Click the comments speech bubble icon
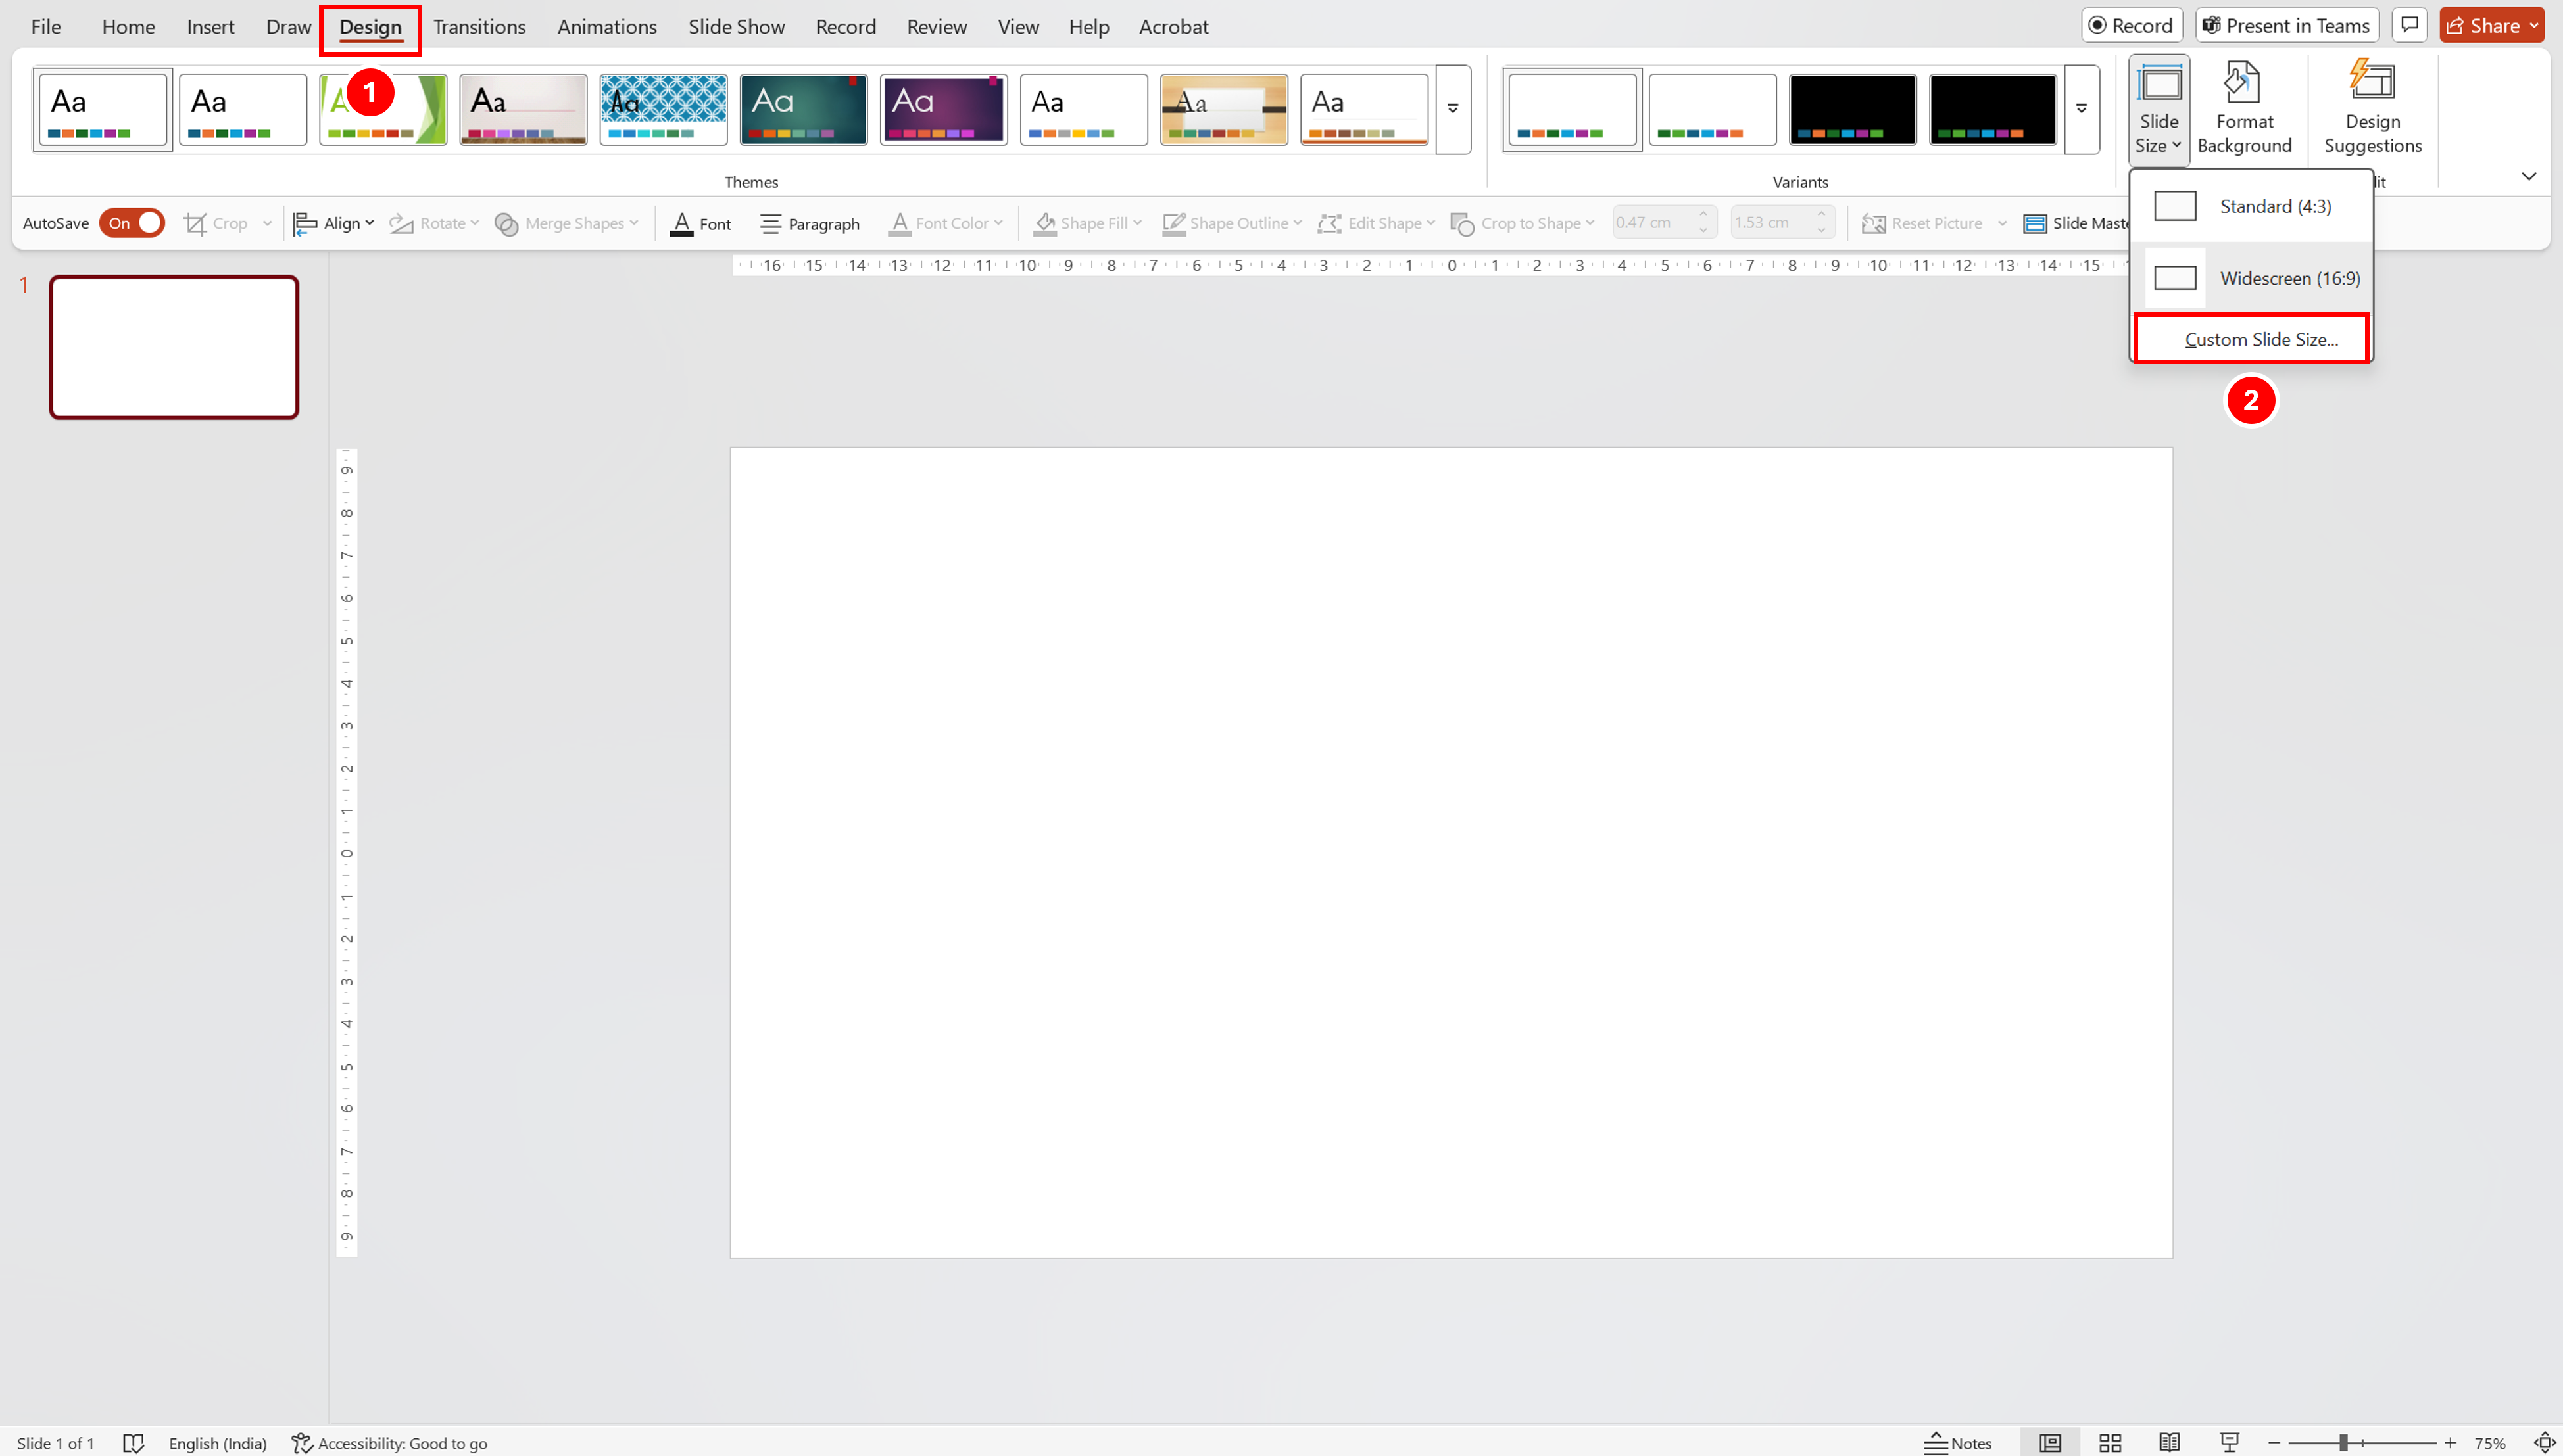This screenshot has height=1456, width=2563. pyautogui.click(x=2409, y=25)
